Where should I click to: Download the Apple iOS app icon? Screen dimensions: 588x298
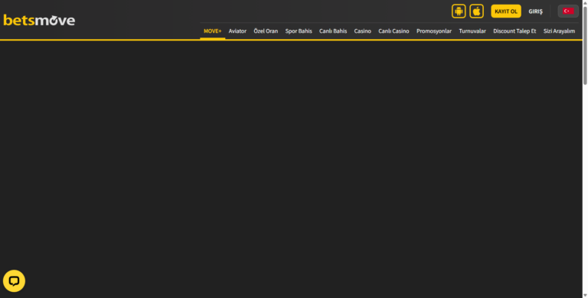pyautogui.click(x=476, y=11)
